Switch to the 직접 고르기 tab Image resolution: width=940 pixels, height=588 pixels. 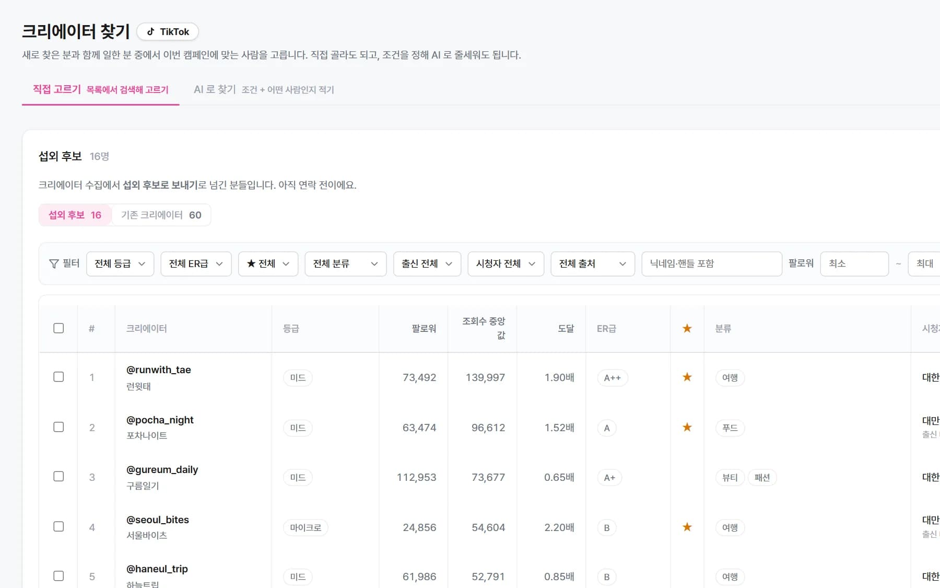(x=101, y=90)
